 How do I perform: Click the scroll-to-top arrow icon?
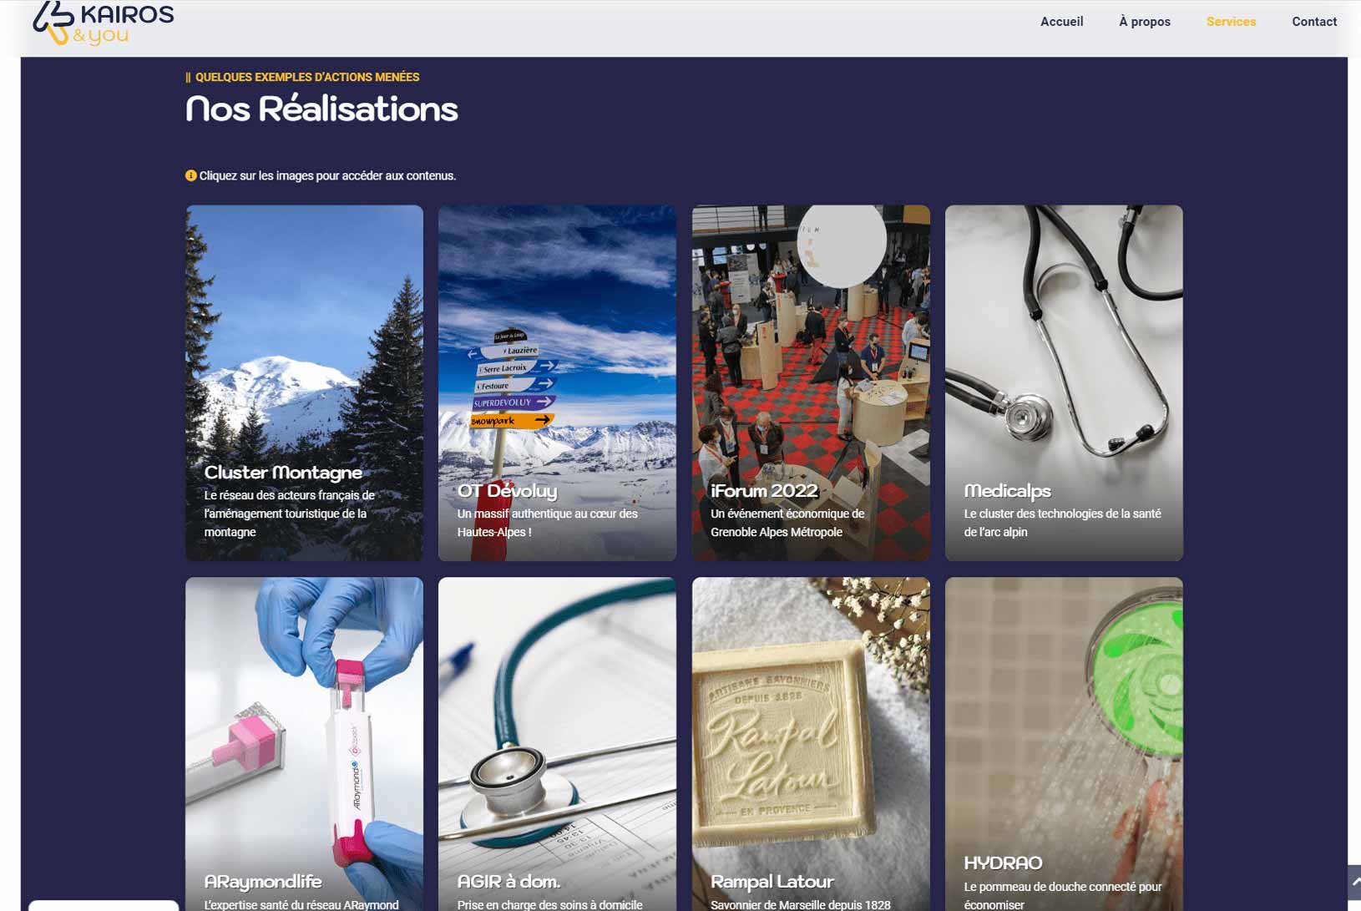[1354, 882]
